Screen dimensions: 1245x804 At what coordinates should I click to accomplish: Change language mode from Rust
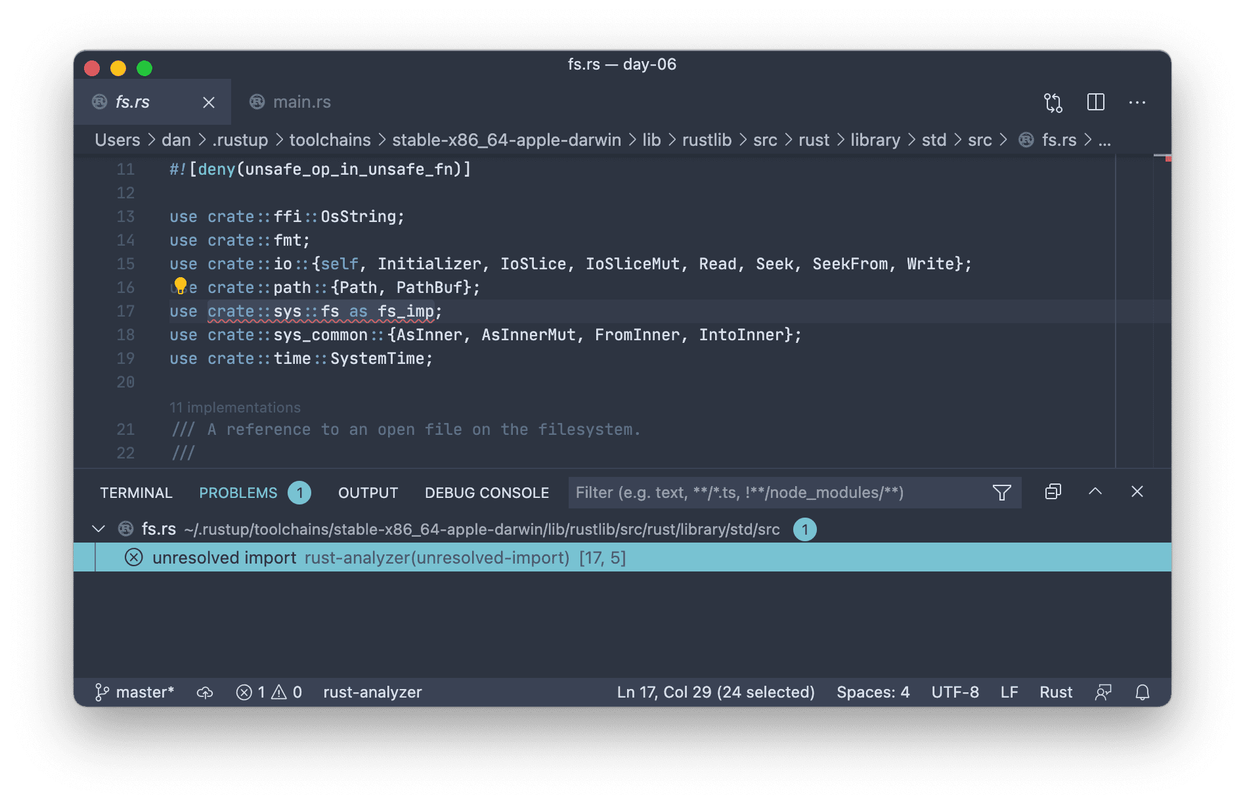[1055, 692]
